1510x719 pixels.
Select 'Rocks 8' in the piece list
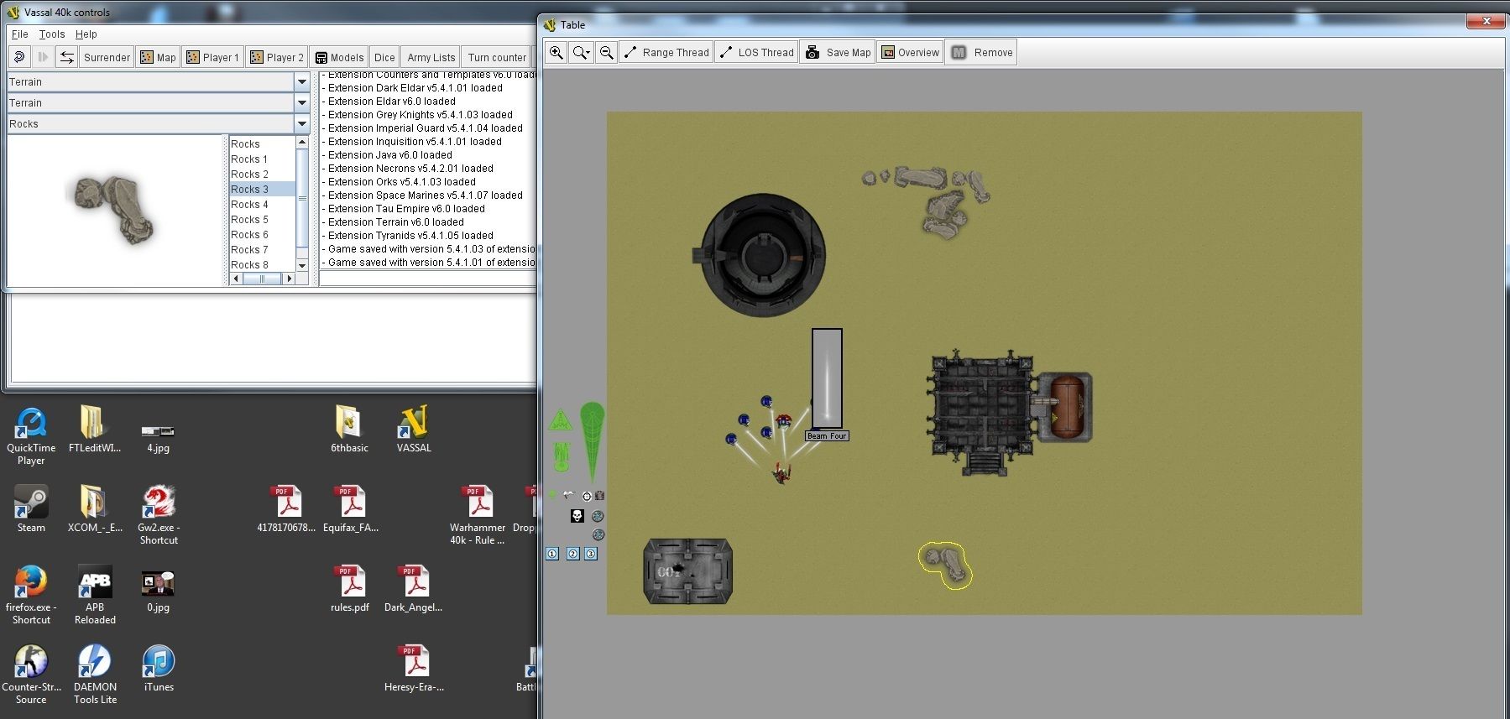(262, 264)
